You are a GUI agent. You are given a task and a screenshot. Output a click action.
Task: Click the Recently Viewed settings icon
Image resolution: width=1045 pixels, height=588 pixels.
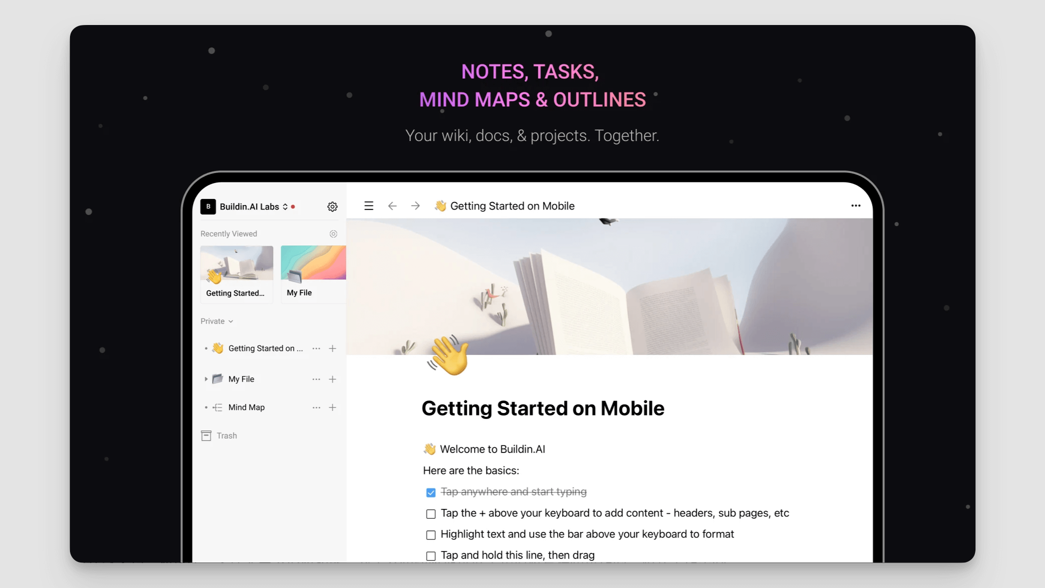[x=333, y=233]
